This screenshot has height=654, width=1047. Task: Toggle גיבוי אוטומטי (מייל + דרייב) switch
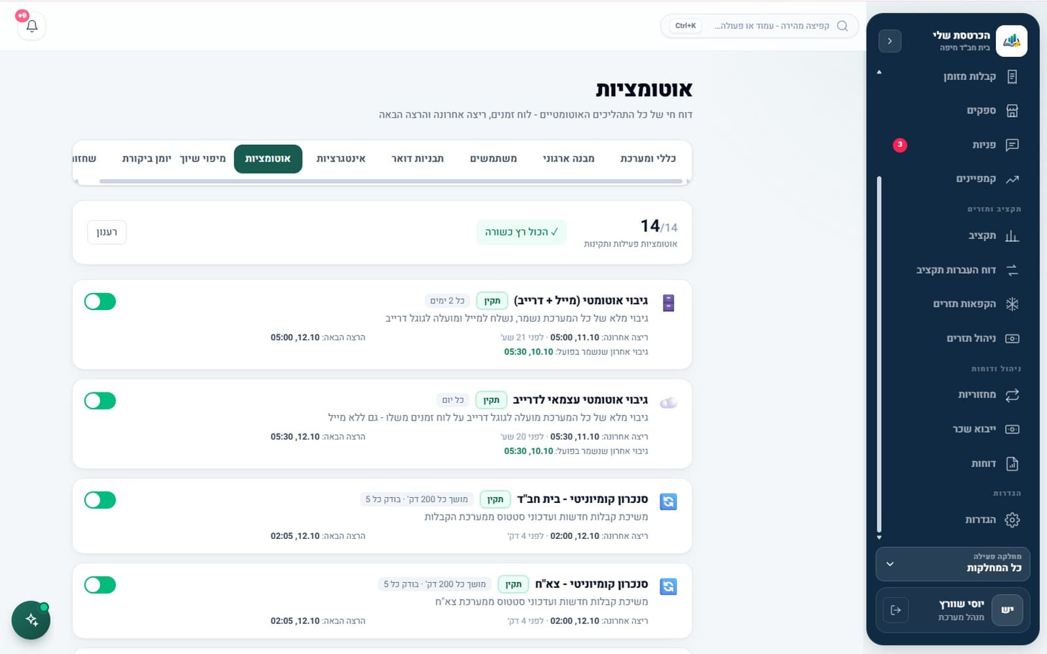(100, 301)
